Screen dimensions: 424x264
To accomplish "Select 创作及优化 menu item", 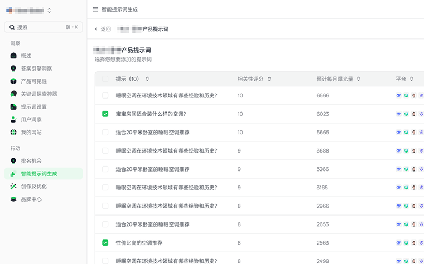I will 33,187.
